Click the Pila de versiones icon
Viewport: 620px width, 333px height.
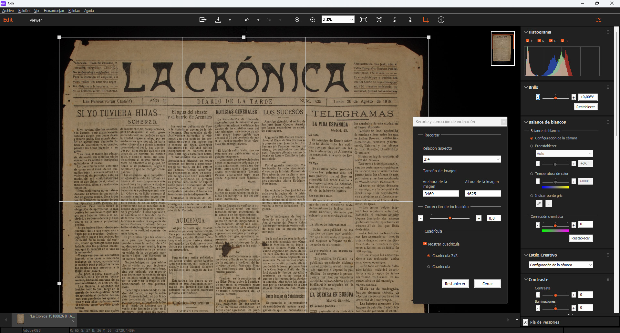(526, 322)
